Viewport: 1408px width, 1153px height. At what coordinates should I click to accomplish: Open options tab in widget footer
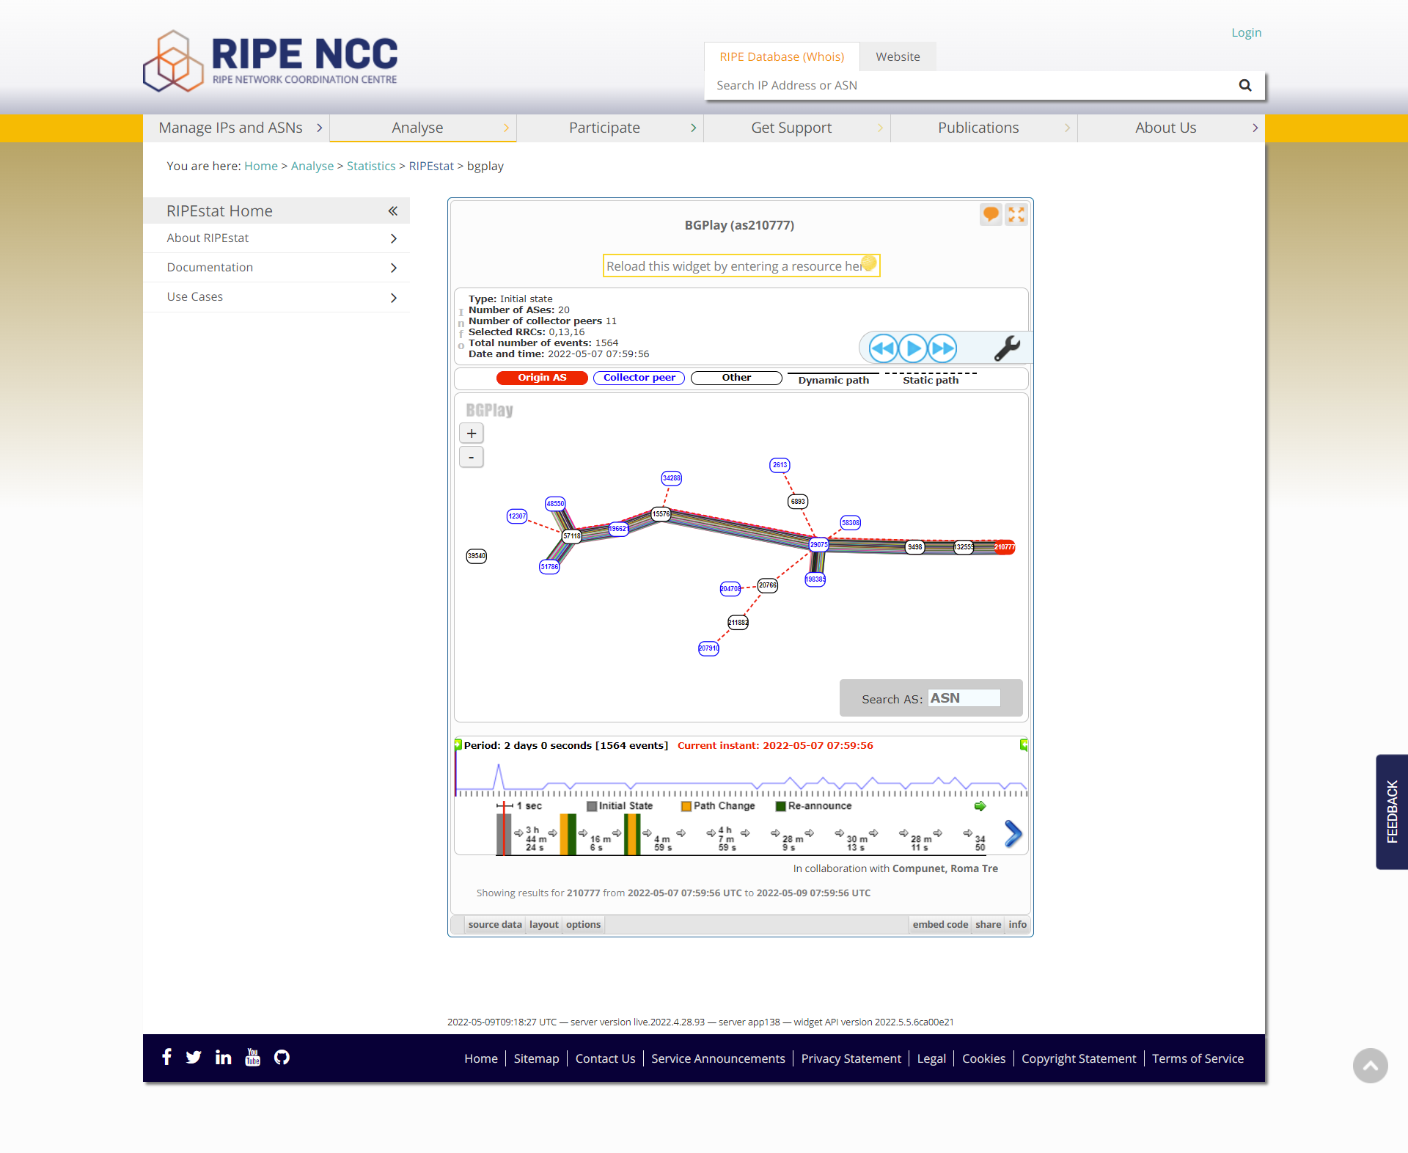click(x=584, y=924)
